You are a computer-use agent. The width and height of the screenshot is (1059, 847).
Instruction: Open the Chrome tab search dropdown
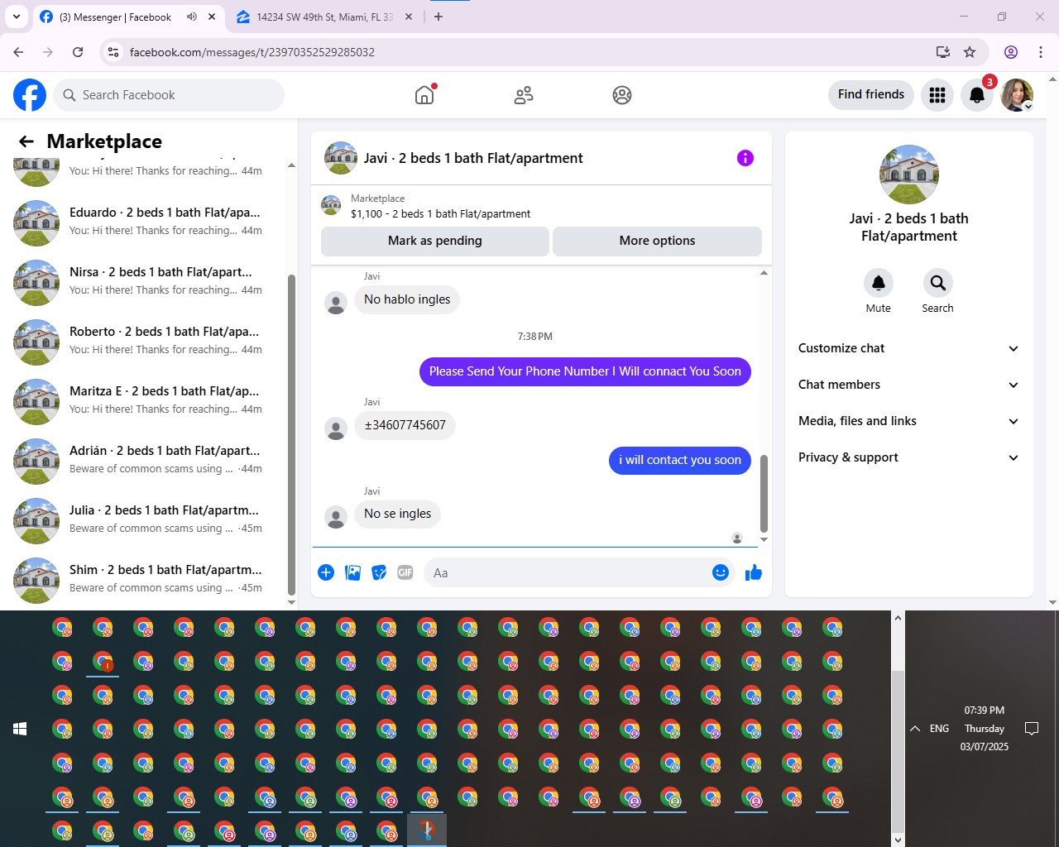[17, 17]
